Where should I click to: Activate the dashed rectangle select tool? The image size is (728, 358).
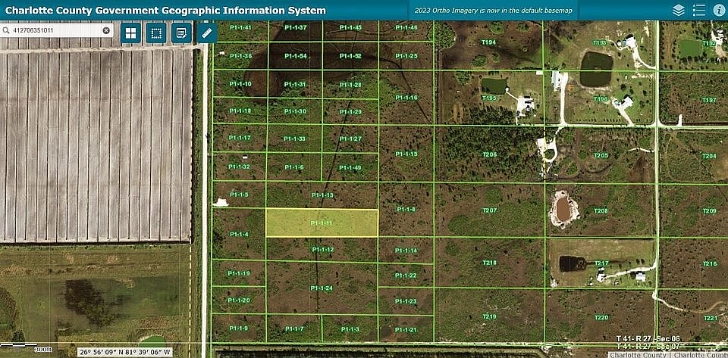155,33
